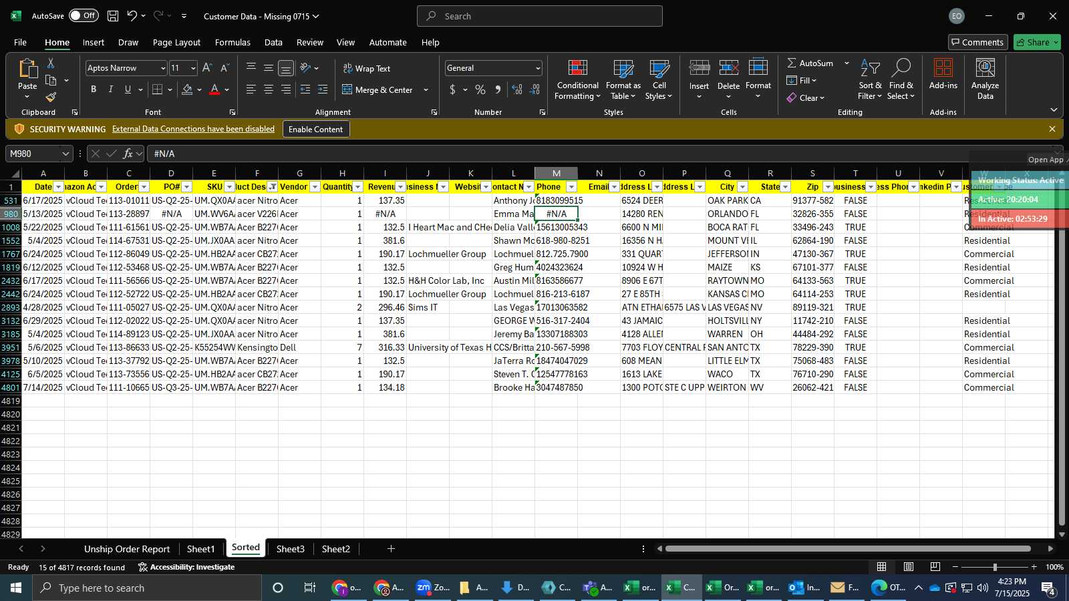Click the Insert cells icon
Viewport: 1069px width, 601px height.
point(700,68)
